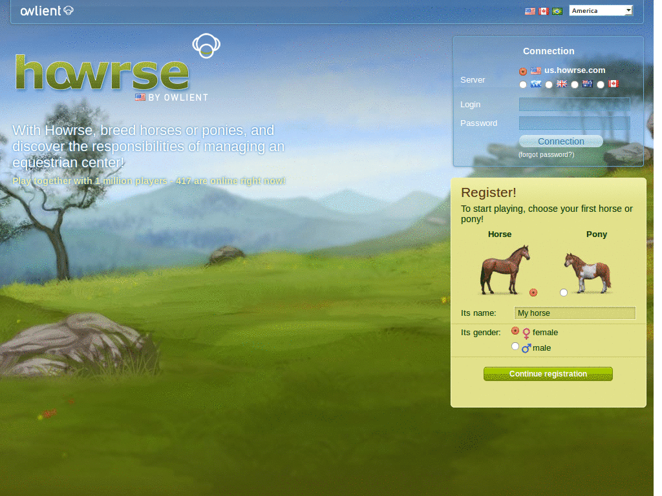Click the Australia flag server icon

[x=588, y=84]
